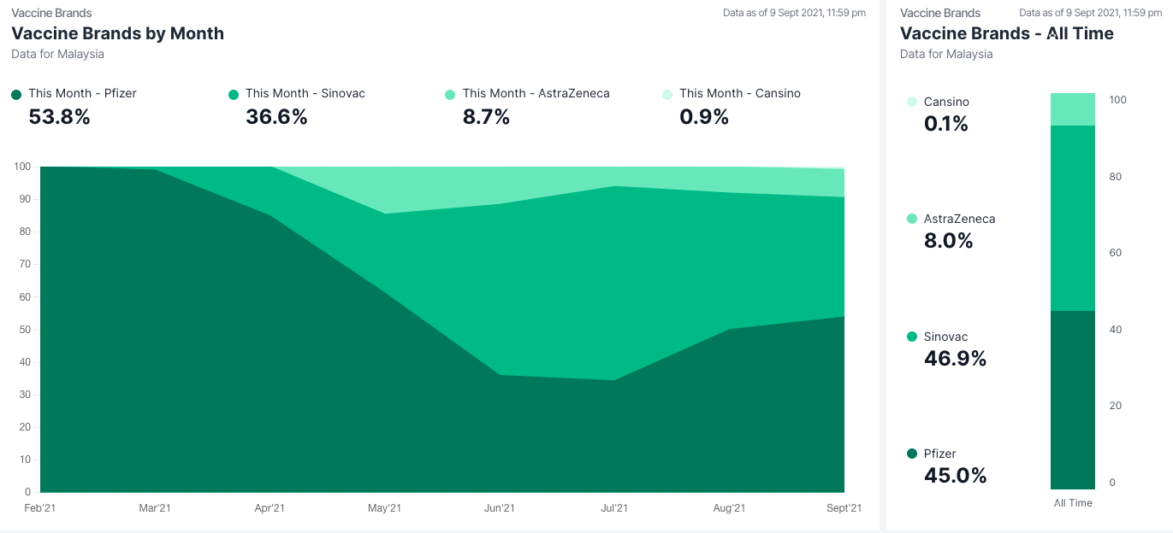Click the Jun'21 label on the x-axis
The height and width of the screenshot is (533, 1173).
pyautogui.click(x=499, y=508)
